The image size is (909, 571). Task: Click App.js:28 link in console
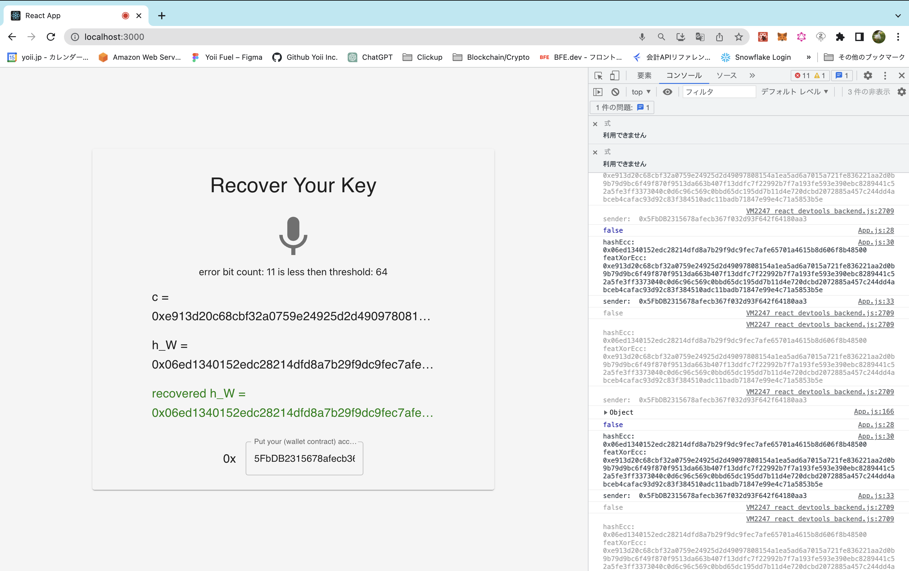click(x=876, y=230)
